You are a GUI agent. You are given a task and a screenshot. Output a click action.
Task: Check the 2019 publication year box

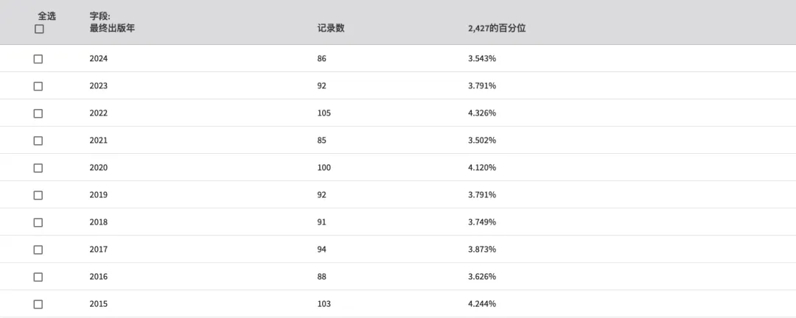[38, 195]
